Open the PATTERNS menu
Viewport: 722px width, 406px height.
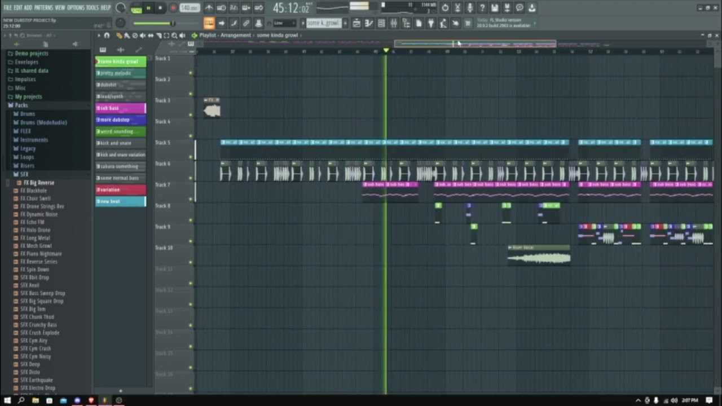[43, 8]
